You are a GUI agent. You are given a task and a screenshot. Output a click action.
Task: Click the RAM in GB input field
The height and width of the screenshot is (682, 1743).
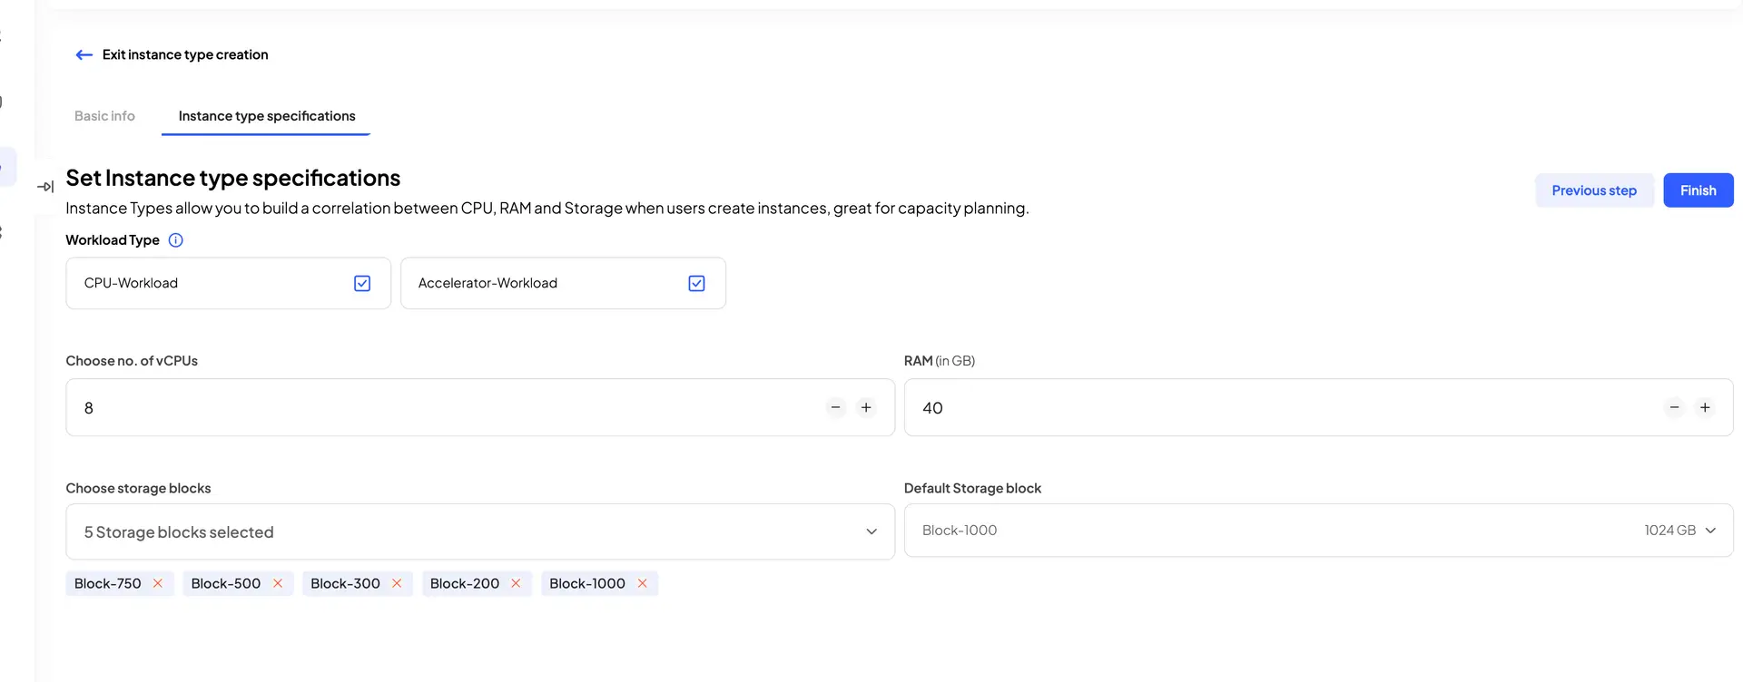pyautogui.click(x=1318, y=408)
